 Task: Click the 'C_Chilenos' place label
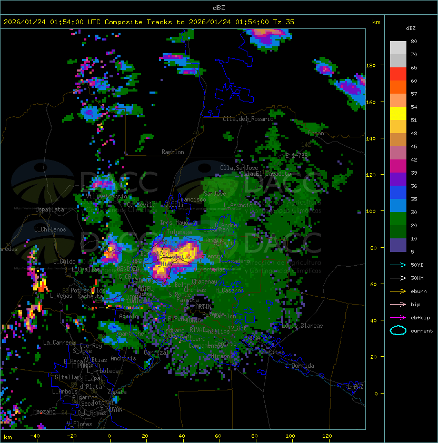click(50, 229)
